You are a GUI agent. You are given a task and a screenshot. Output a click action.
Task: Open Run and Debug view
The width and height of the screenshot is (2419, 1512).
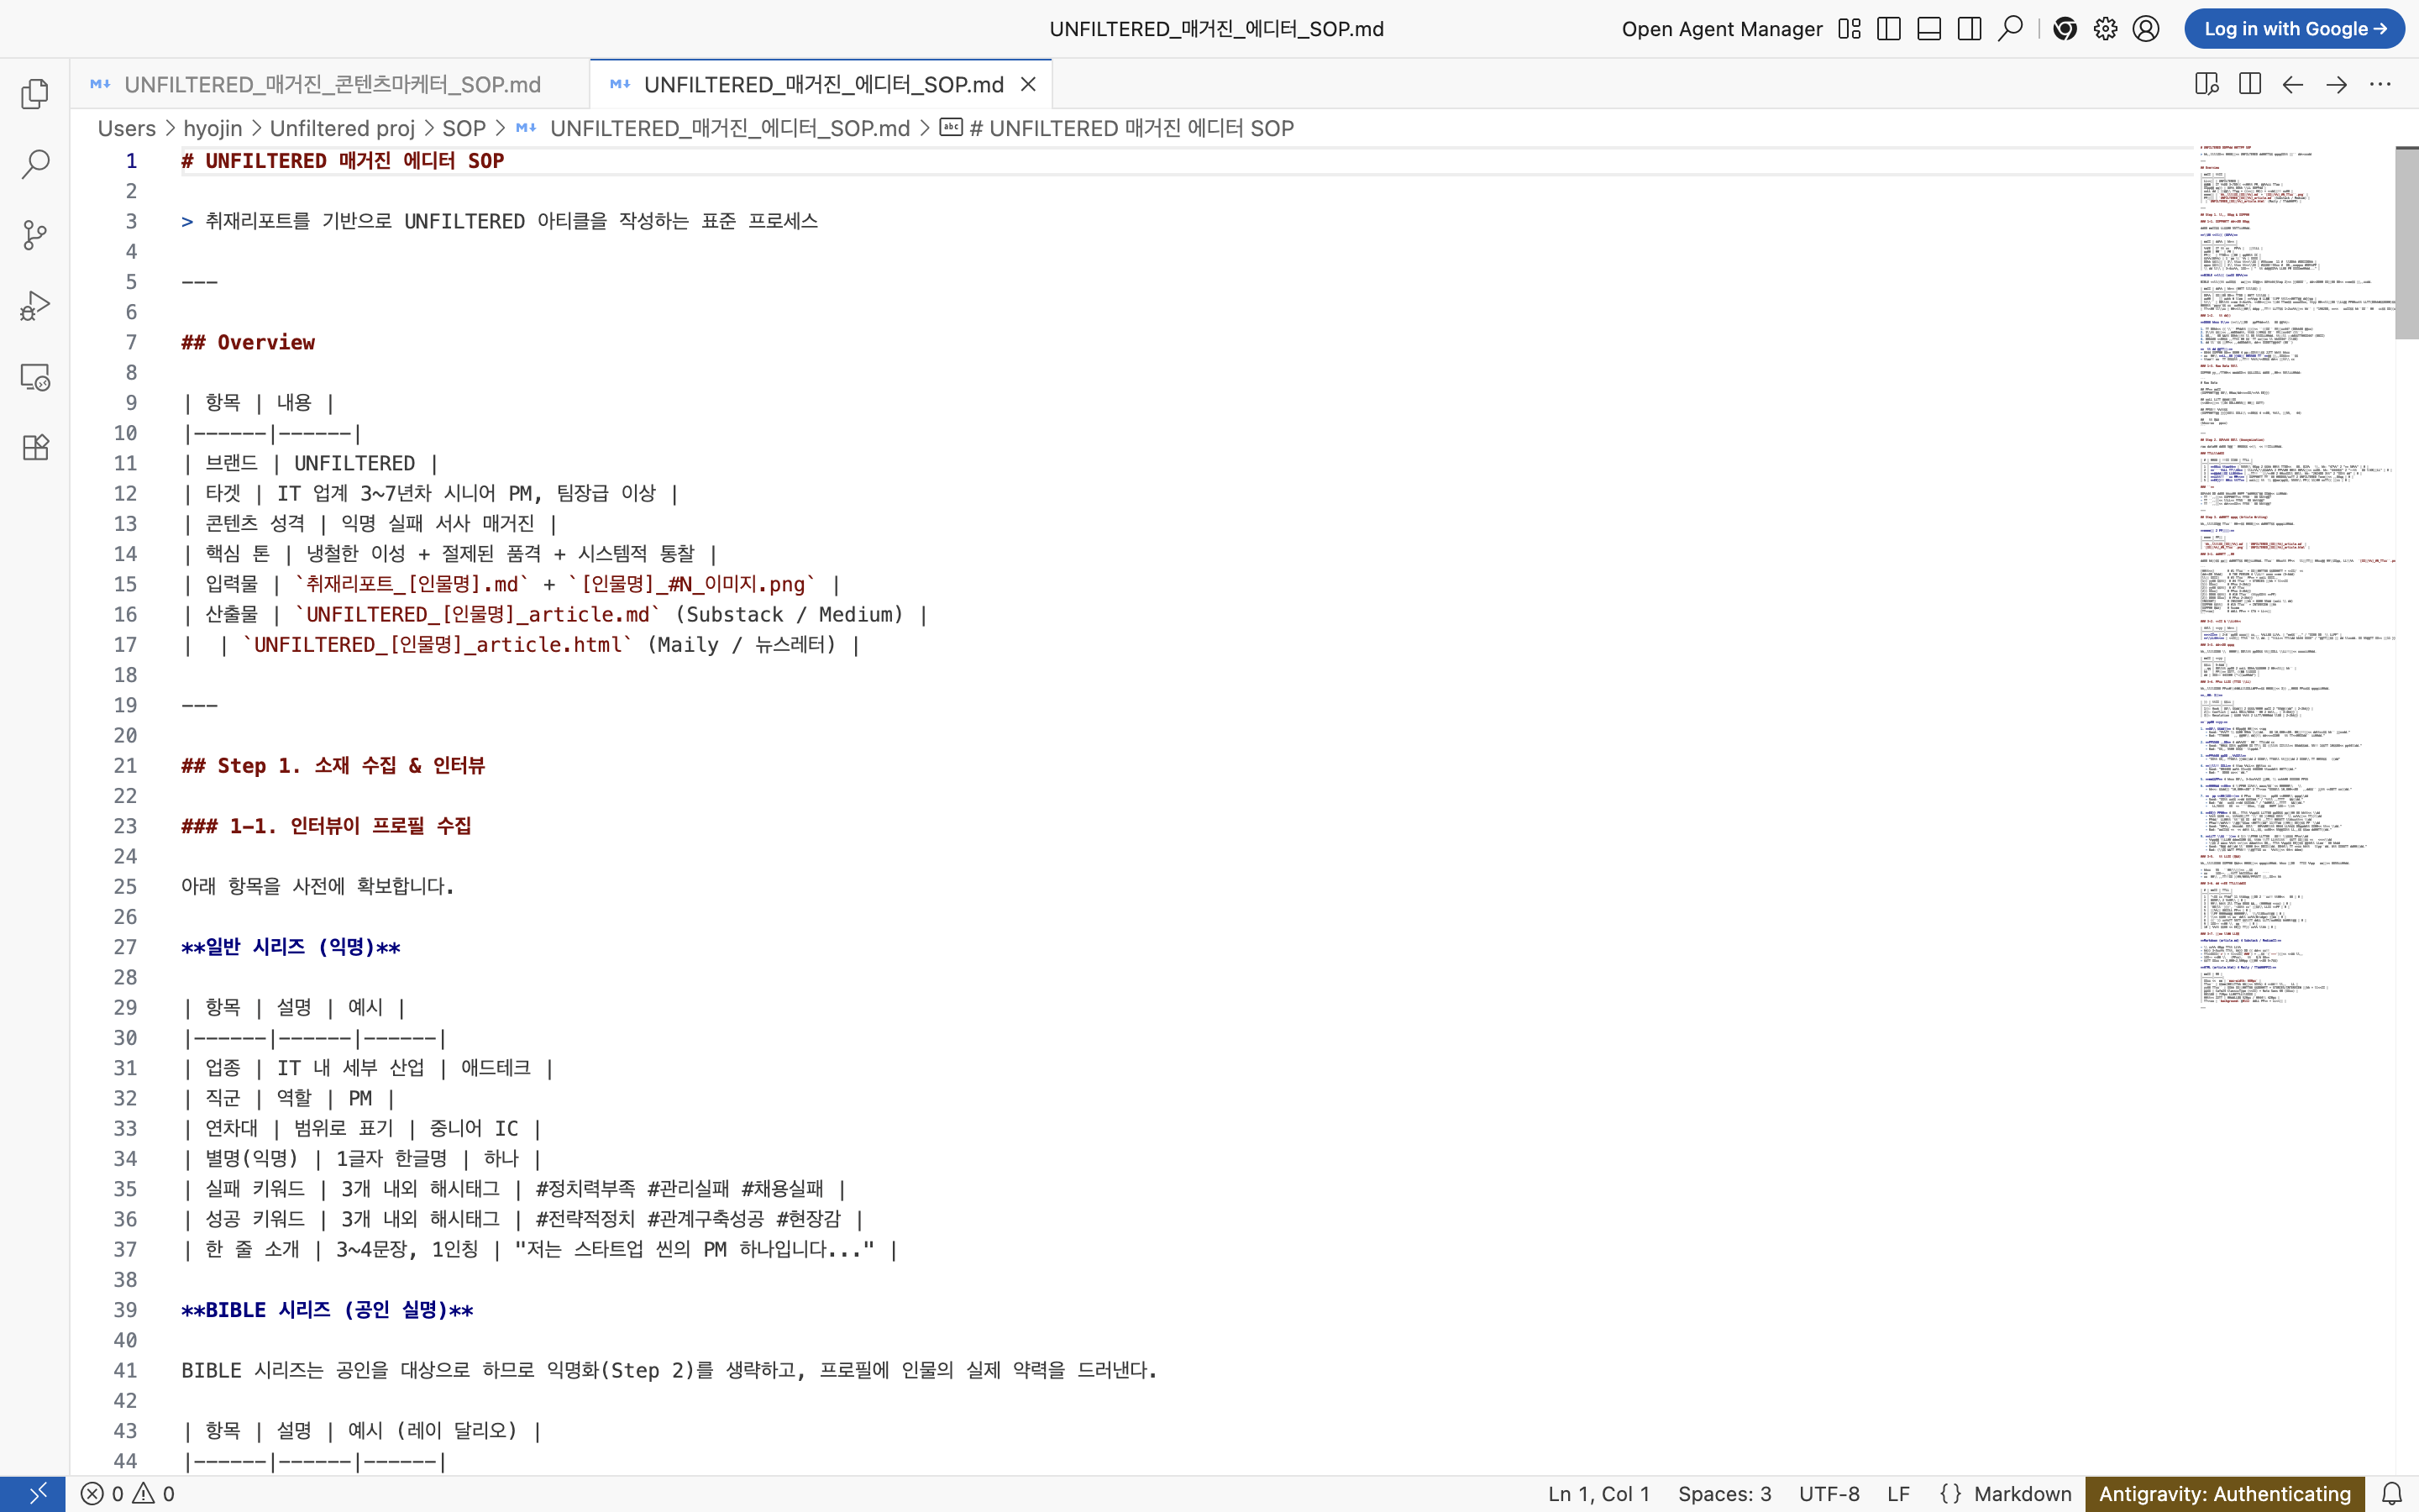click(x=35, y=306)
